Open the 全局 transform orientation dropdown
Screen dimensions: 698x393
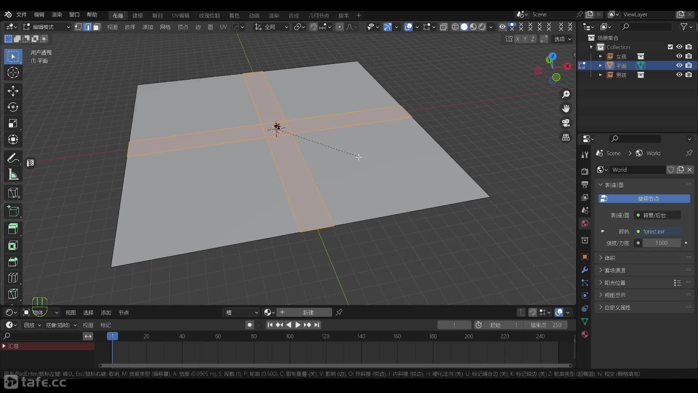[x=271, y=27]
